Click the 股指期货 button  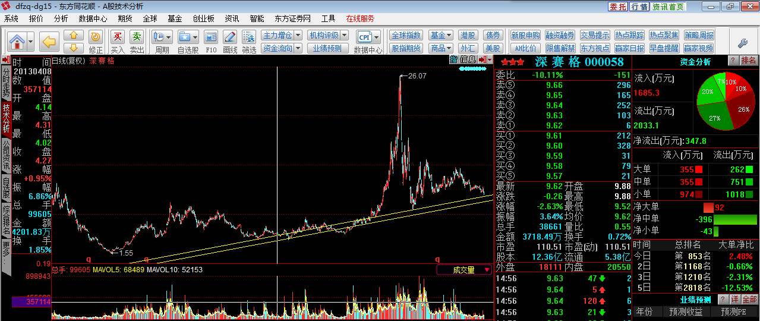[406, 48]
